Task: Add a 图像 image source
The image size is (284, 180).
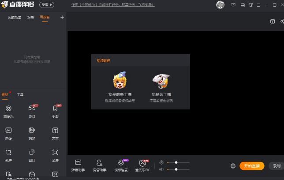Action: 8,133
